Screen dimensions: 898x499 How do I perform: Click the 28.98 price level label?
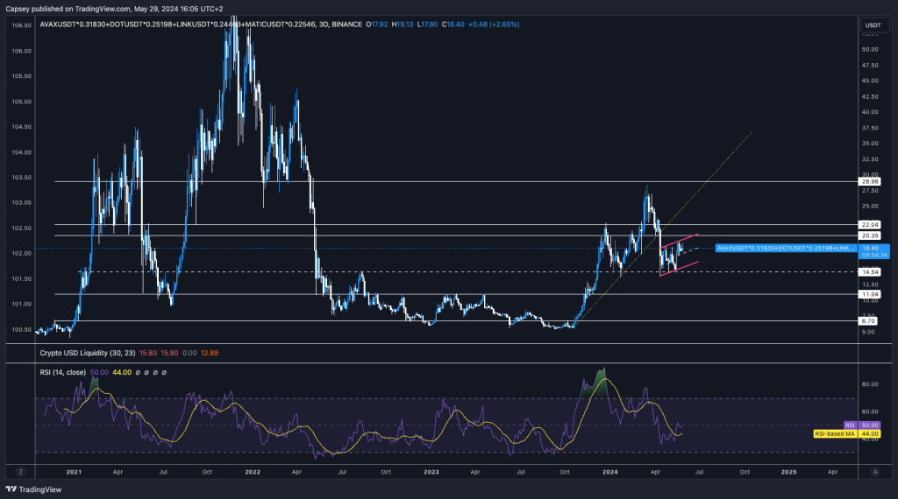coord(869,182)
